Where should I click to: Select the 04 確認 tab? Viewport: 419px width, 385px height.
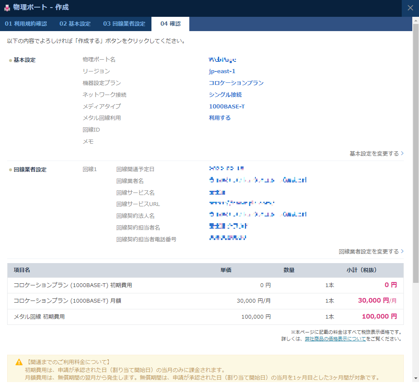tap(170, 24)
